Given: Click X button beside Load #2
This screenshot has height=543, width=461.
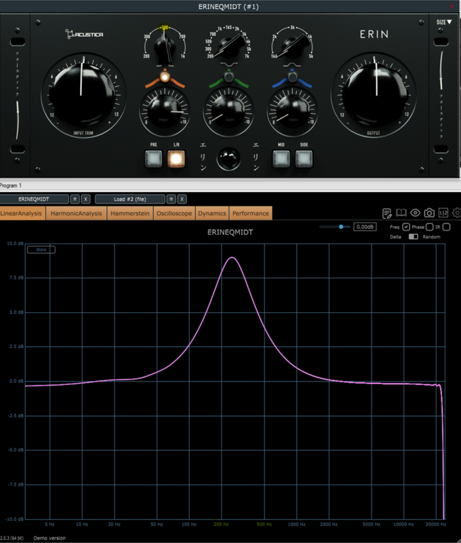Looking at the screenshot, I should 182,199.
